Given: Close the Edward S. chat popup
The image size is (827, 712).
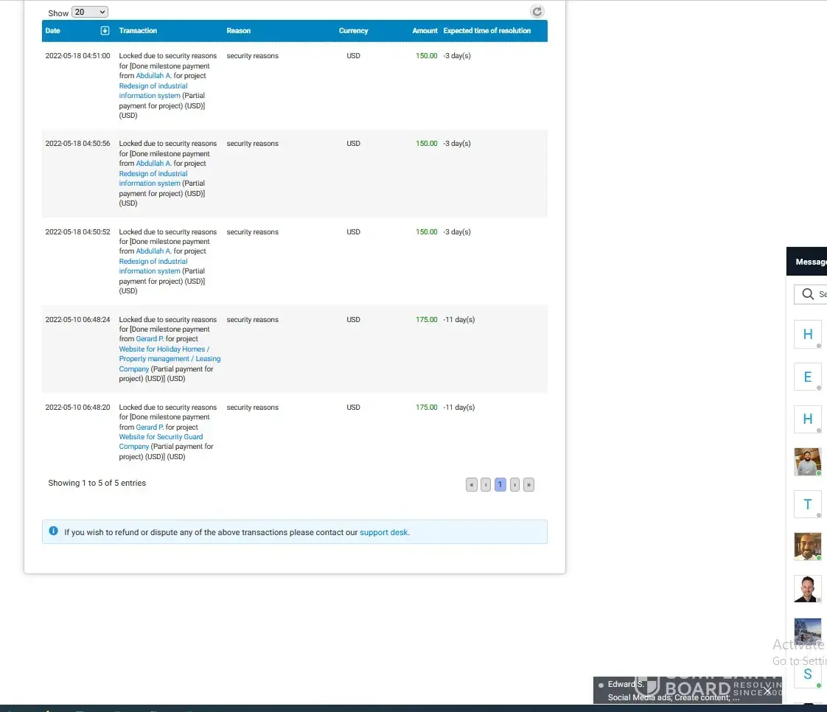Looking at the screenshot, I should click(x=767, y=691).
